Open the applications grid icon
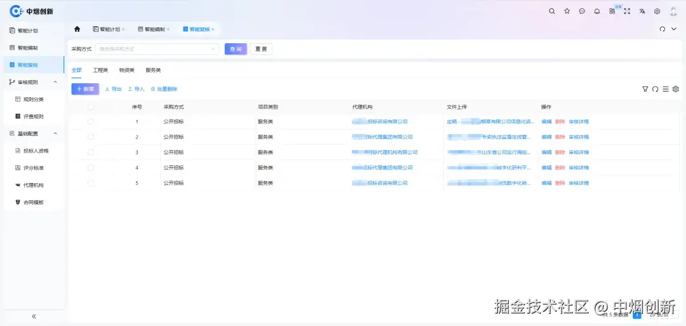686x326 pixels. (x=612, y=11)
